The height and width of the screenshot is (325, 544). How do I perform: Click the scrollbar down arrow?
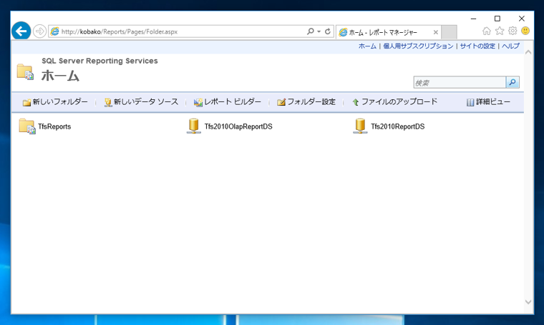coord(528,302)
